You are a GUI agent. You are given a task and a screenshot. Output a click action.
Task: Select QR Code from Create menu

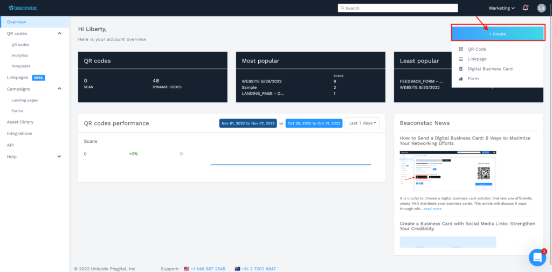coord(477,49)
